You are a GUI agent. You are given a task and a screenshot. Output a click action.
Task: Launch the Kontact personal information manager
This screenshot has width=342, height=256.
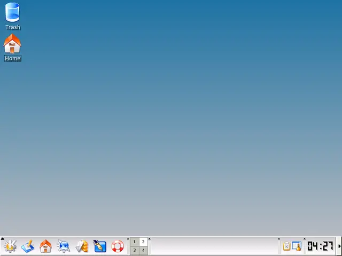point(82,246)
